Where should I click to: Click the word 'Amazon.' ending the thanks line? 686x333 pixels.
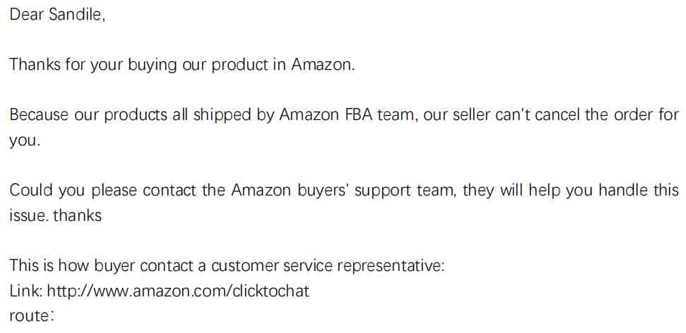pos(324,65)
